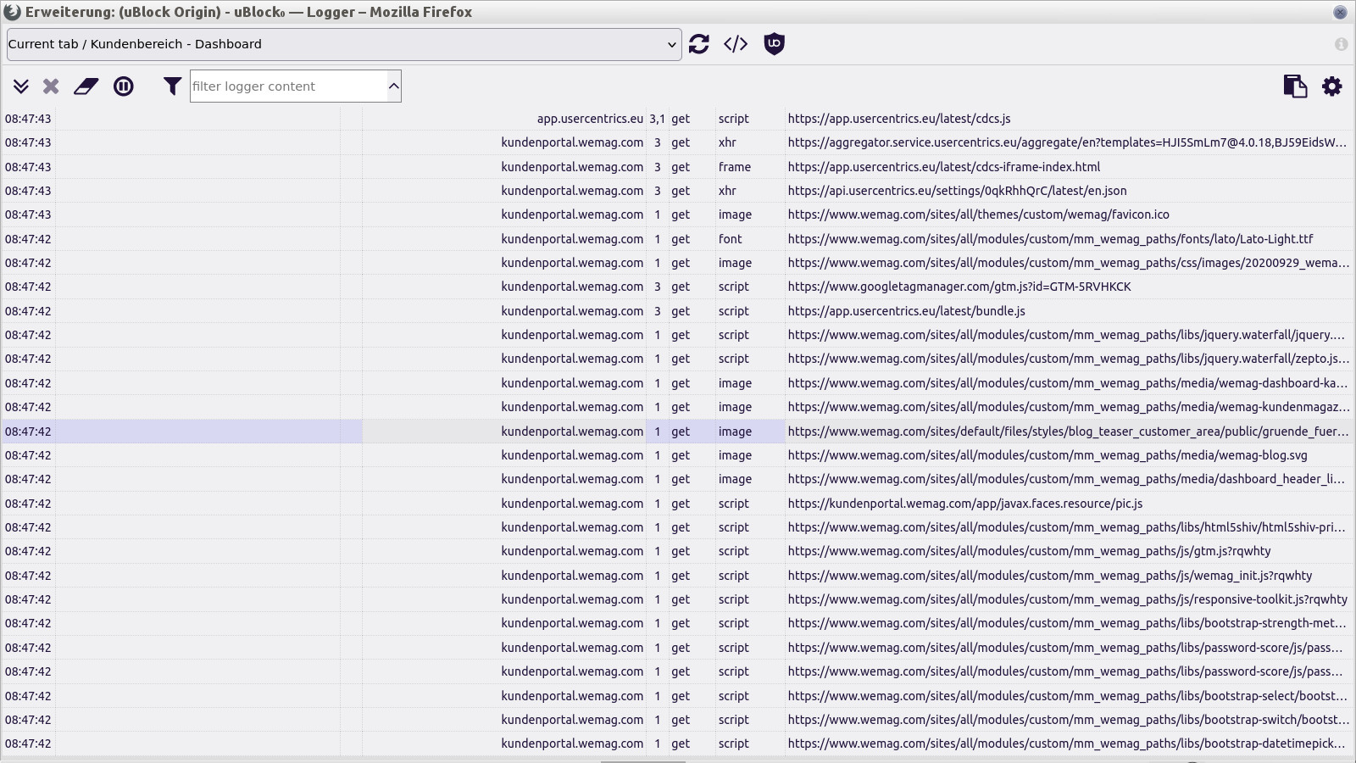Screen dimensions: 1356x763
Task: Click party value '3,1' cell
Action: [x=657, y=119]
